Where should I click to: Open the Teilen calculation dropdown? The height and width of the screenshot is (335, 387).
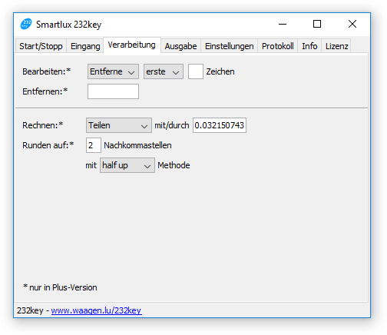coord(119,125)
